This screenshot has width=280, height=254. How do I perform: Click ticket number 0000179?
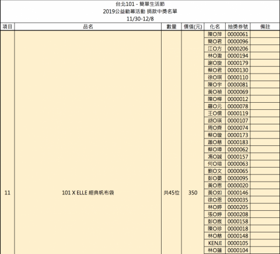click(238, 63)
